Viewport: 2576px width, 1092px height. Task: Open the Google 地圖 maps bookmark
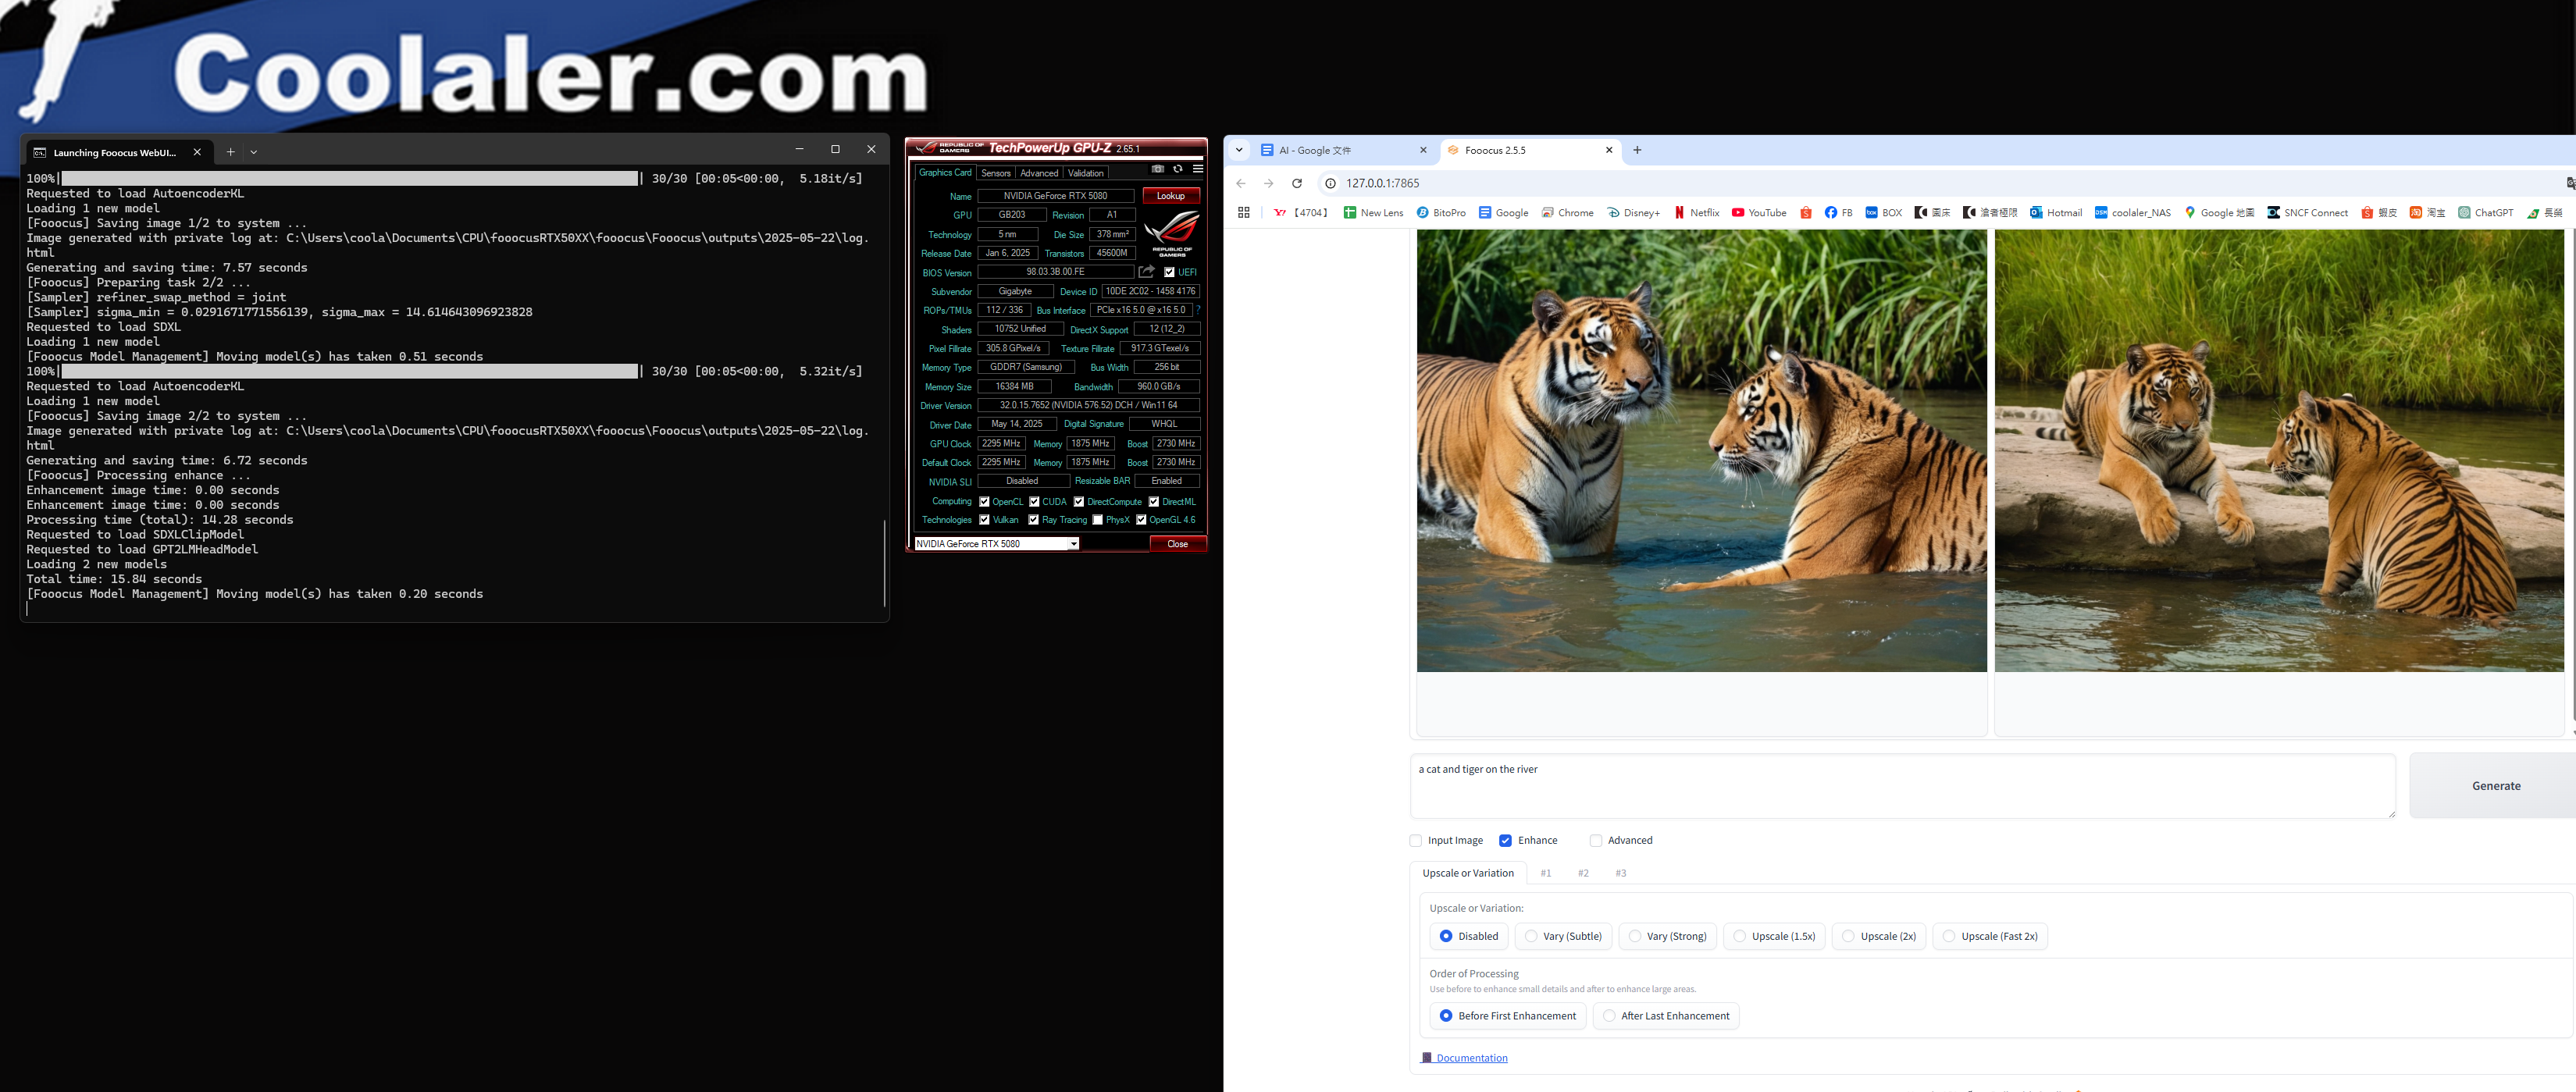2218,213
